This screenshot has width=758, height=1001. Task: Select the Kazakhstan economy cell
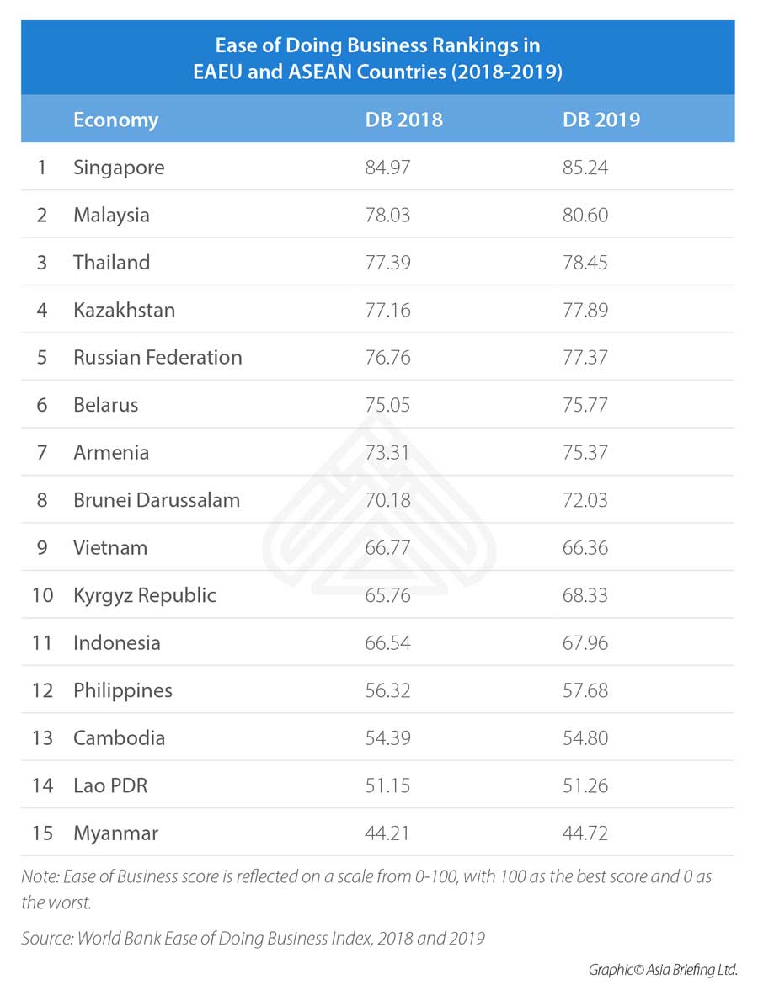[124, 310]
